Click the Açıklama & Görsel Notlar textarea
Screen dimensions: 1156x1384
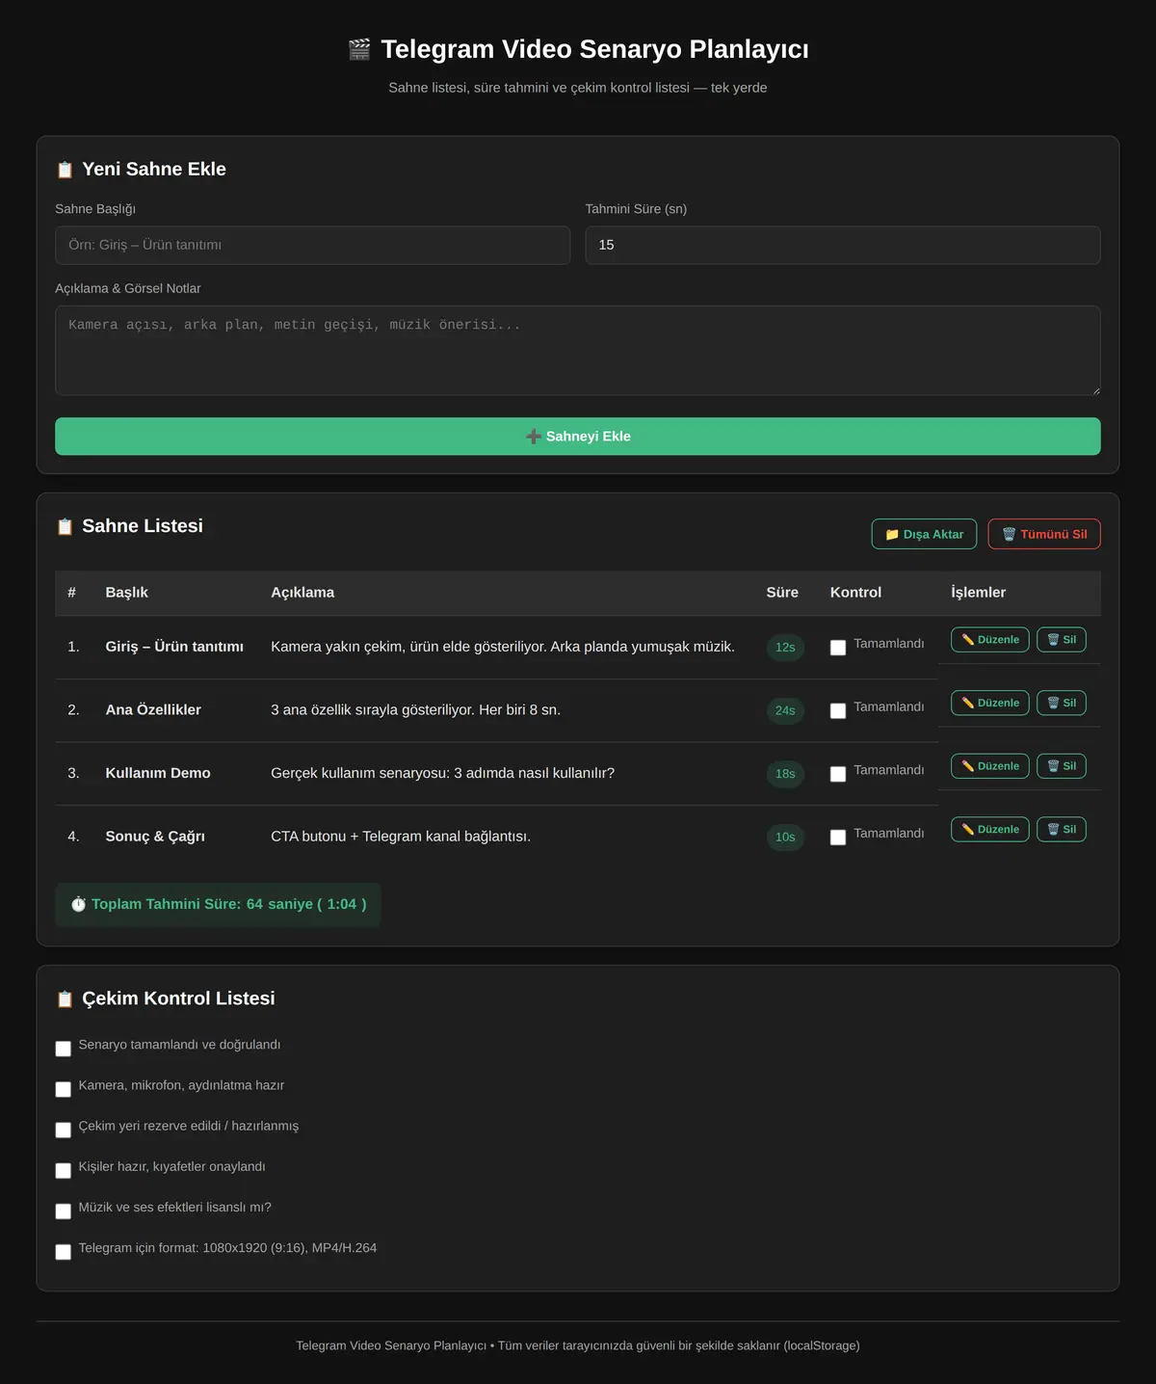pyautogui.click(x=578, y=351)
